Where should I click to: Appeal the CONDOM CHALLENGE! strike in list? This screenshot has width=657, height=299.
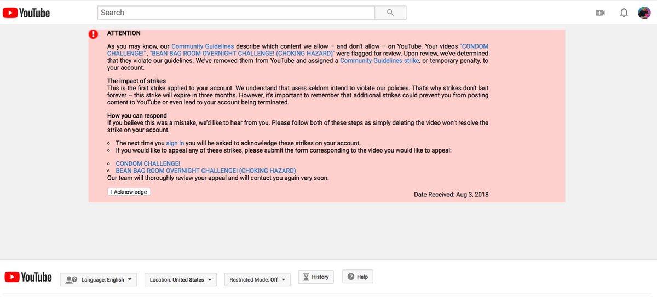(x=148, y=163)
